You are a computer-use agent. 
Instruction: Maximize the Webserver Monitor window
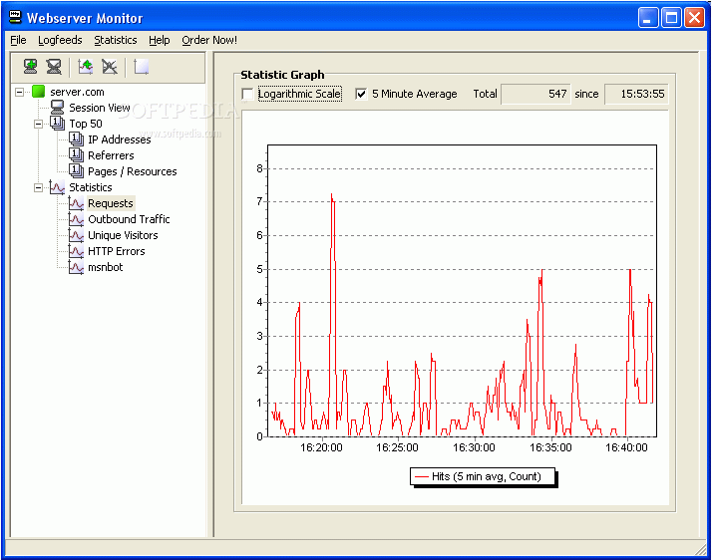click(671, 18)
